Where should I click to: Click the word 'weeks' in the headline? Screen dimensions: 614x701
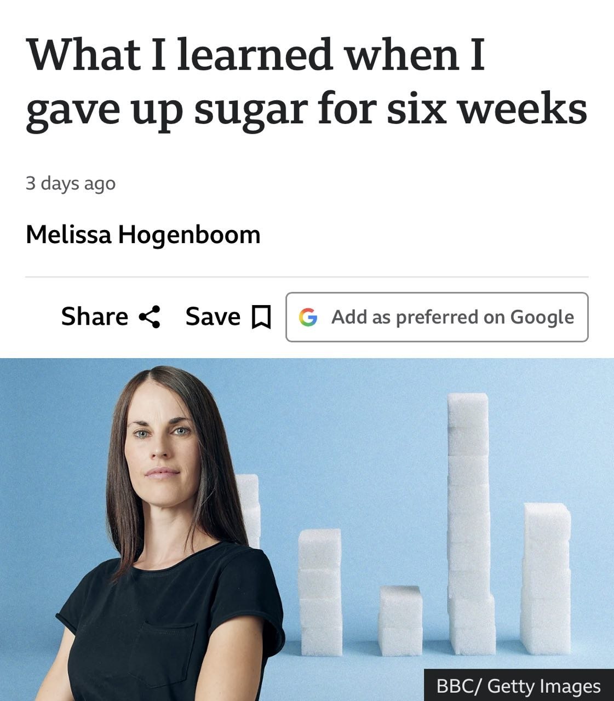(523, 108)
